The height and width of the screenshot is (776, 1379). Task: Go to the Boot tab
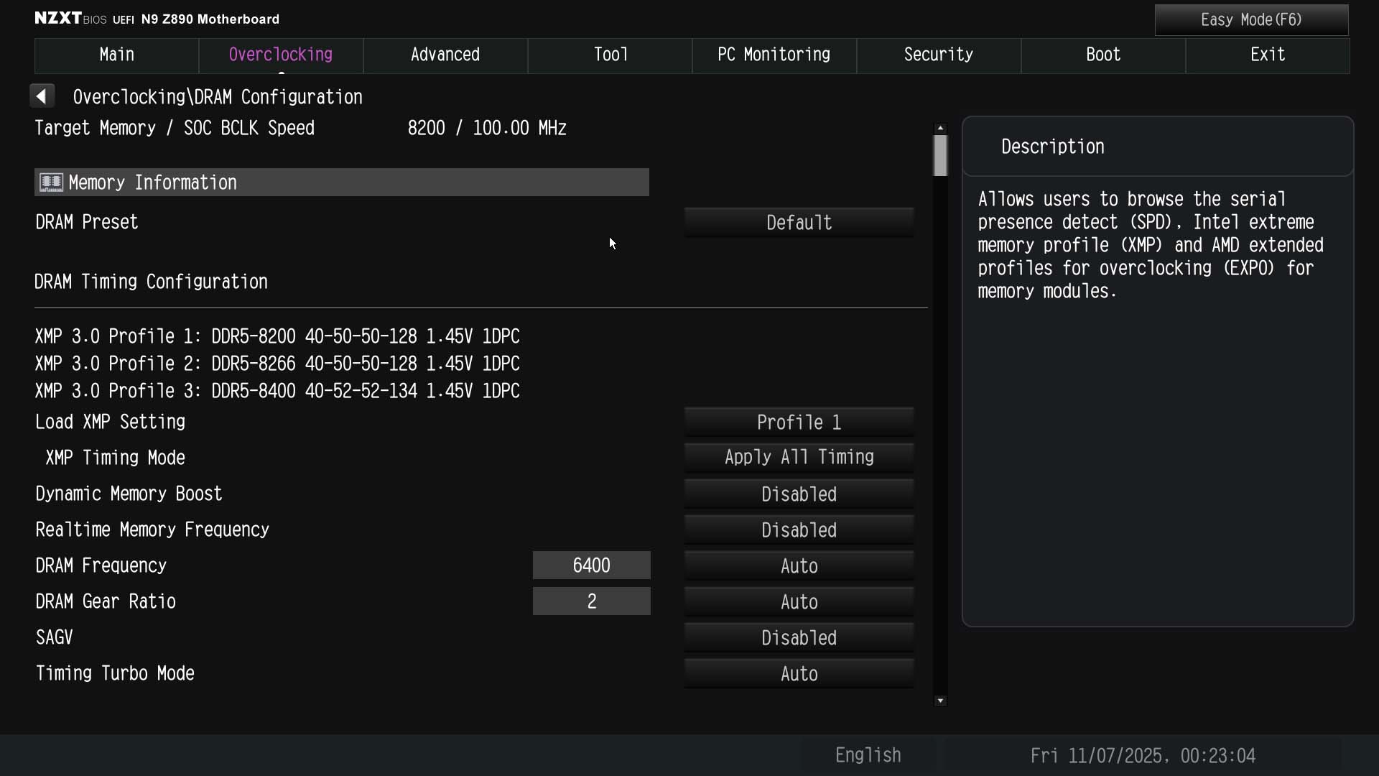click(x=1102, y=55)
